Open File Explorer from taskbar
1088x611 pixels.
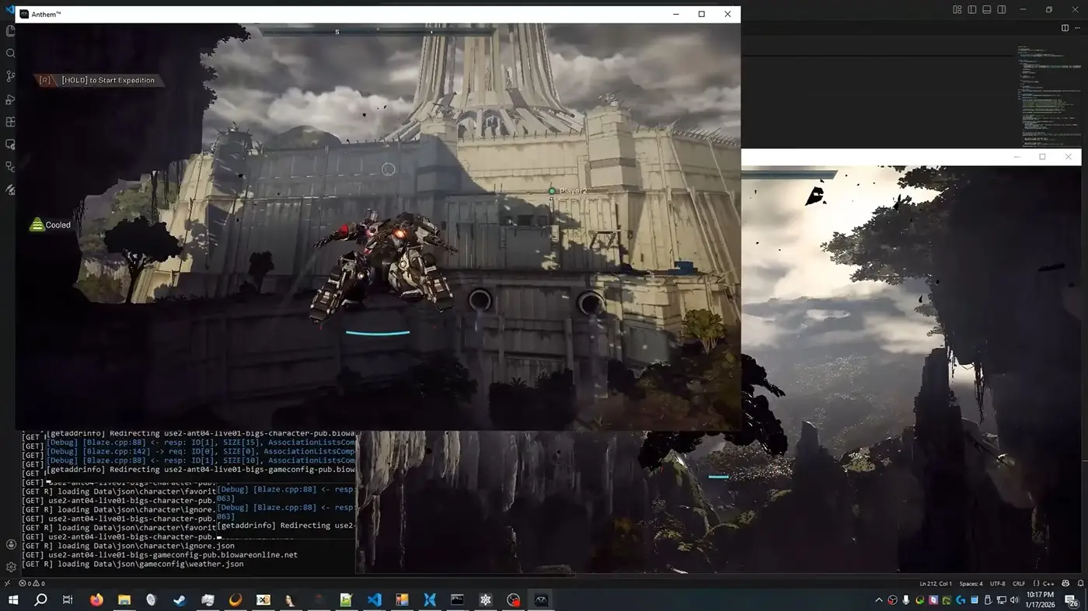(x=124, y=600)
